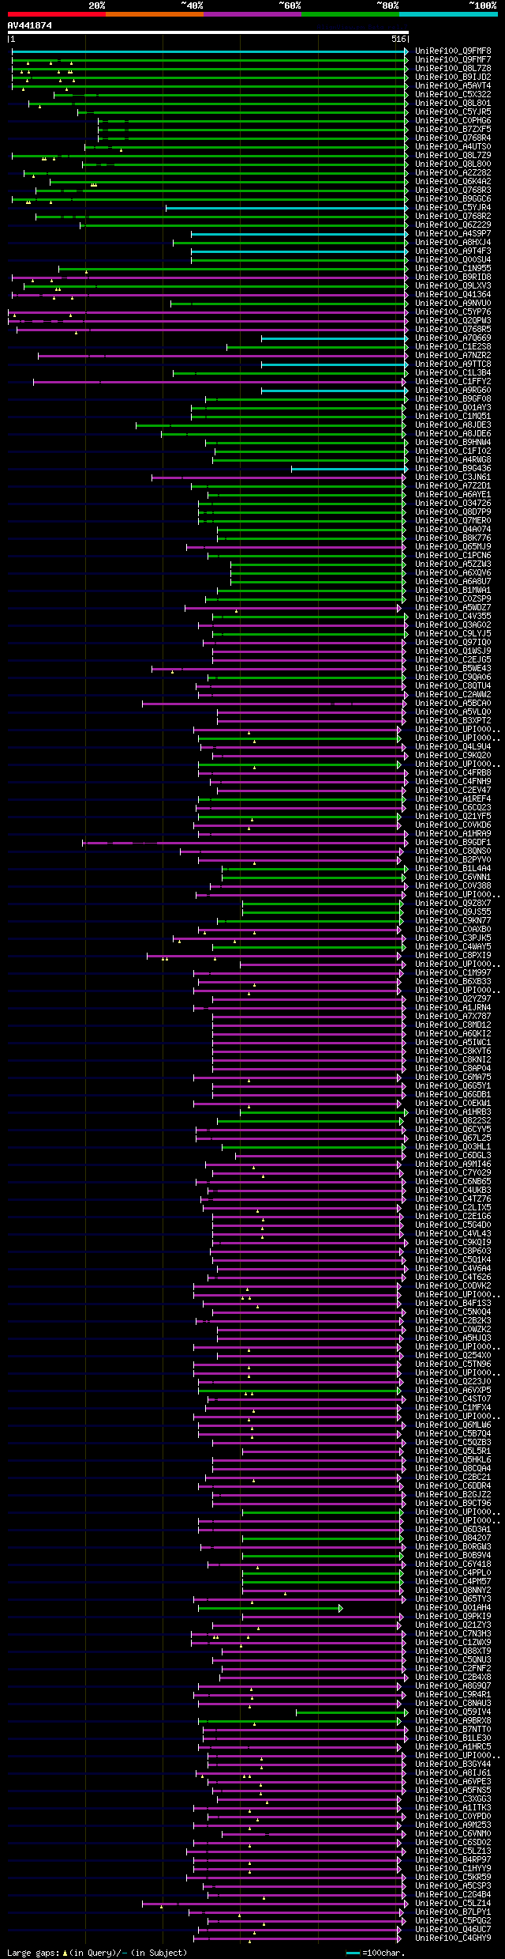Select the UniRef100_B9RID8 label
Image resolution: width=505 pixels, height=1959 pixels.
click(453, 277)
